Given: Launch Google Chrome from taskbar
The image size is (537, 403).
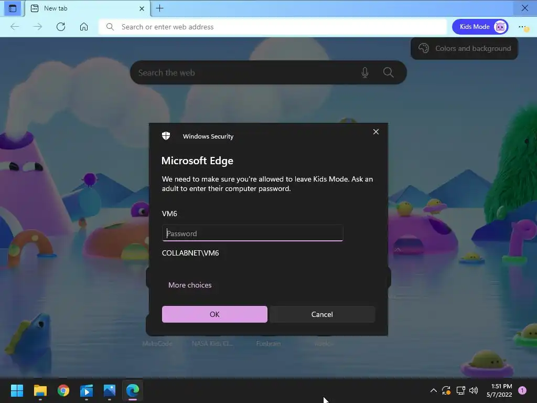Looking at the screenshot, I should [x=63, y=390].
